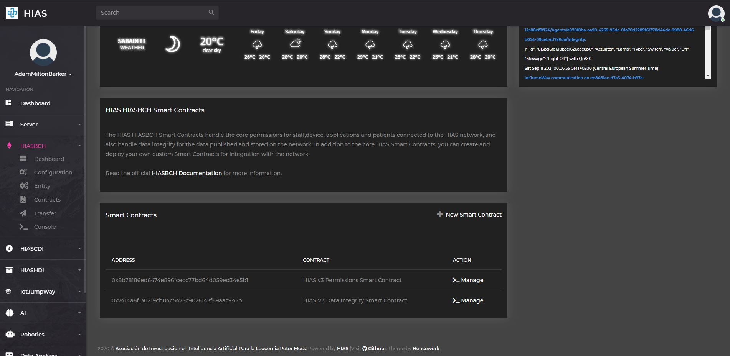Click the sidebar profile picture
The width and height of the screenshot is (730, 356).
click(x=43, y=52)
